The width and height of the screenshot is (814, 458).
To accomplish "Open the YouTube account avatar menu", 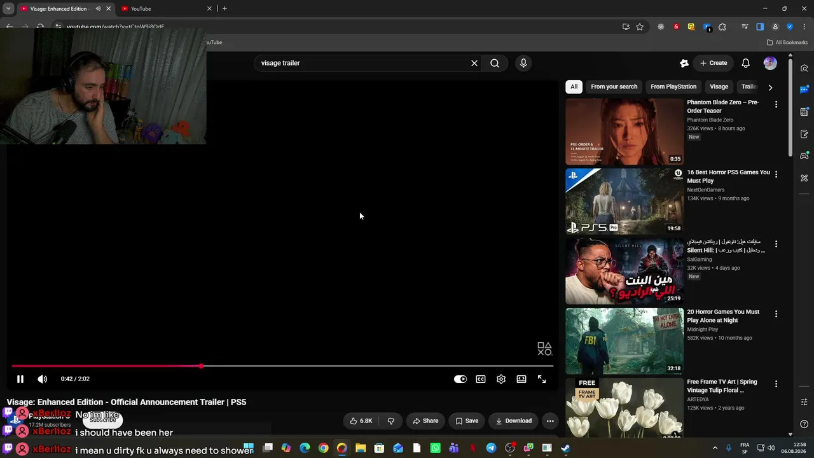I will tap(770, 63).
